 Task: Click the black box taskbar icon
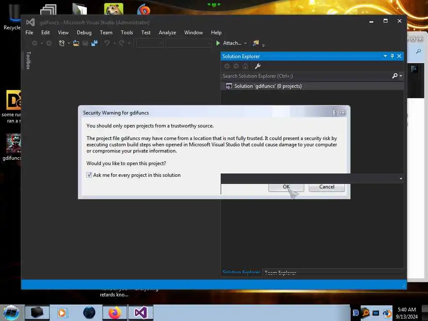37,313
